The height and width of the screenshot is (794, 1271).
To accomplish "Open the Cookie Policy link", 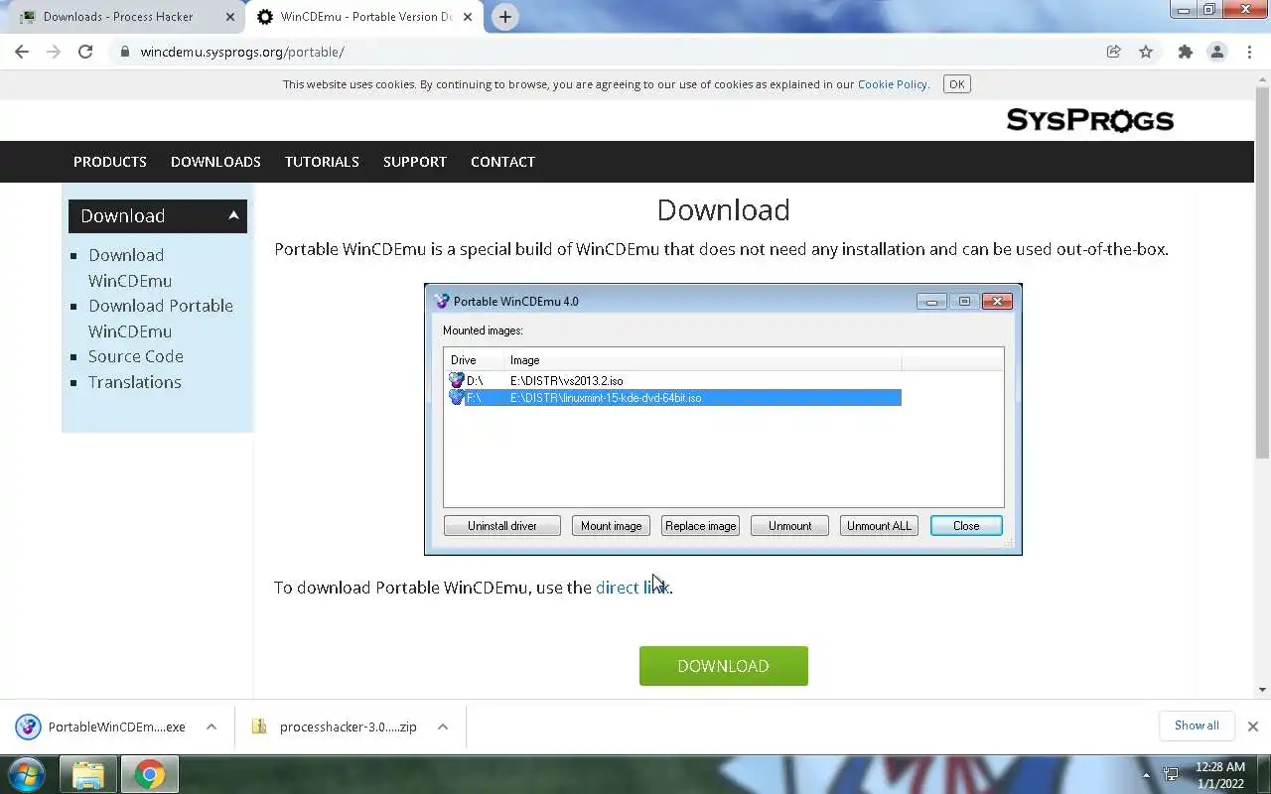I will click(893, 84).
